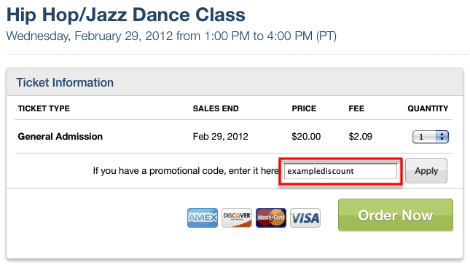Click the $20.00 ticket price
Screen dimensions: 470x267
[x=306, y=137]
